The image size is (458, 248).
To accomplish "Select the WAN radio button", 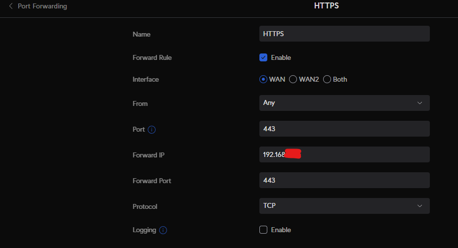I will tap(263, 79).
